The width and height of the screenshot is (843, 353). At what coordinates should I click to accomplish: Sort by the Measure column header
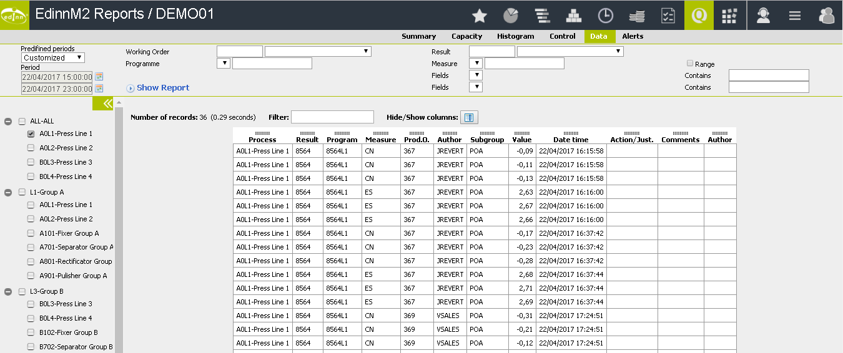tap(381, 140)
